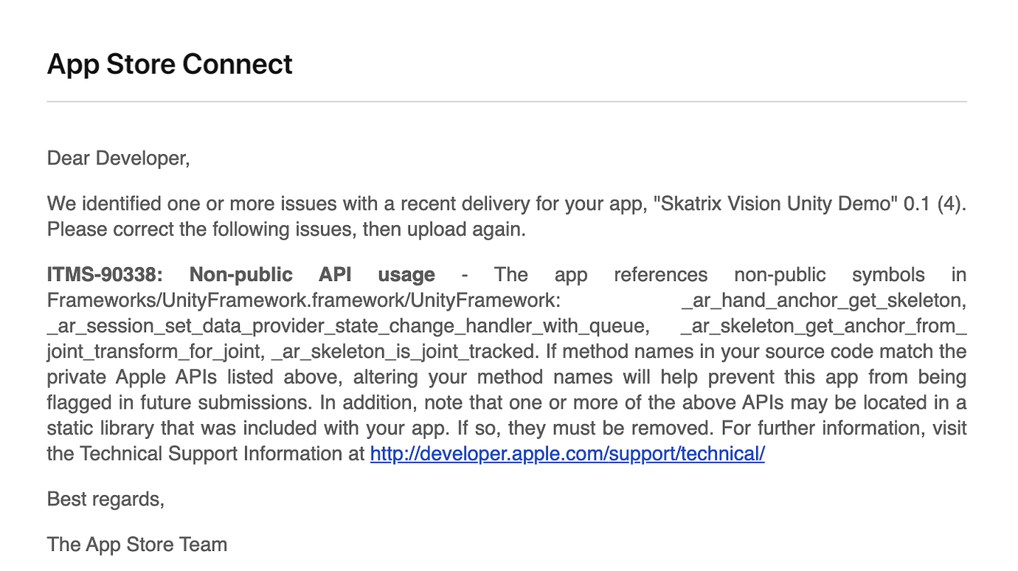Screen dimensions: 1018x571
Task: Click the horizontal divider under the heading
Action: pyautogui.click(x=506, y=101)
